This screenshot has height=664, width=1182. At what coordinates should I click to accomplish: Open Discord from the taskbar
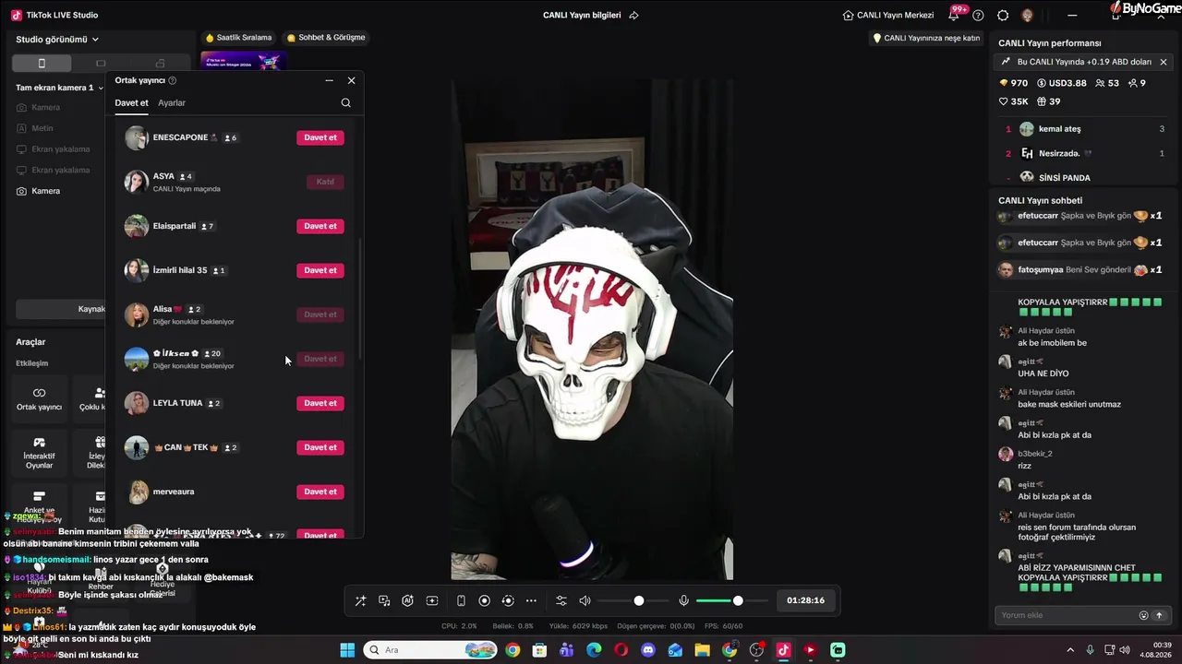pos(648,650)
